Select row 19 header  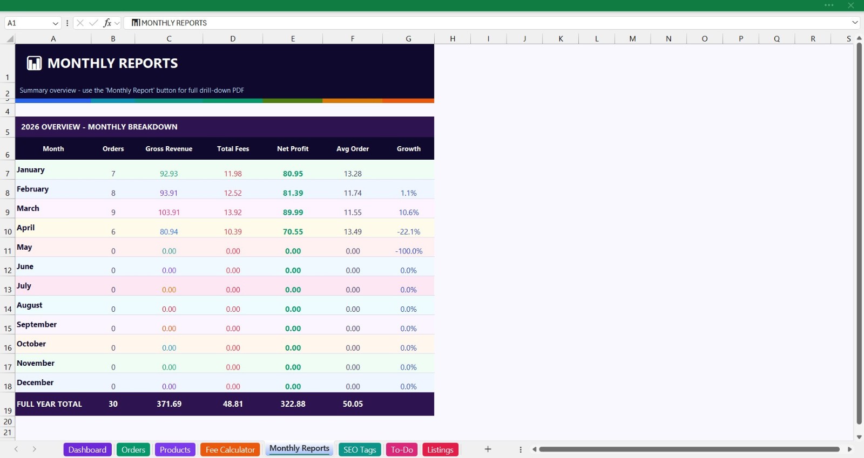pyautogui.click(x=8, y=404)
